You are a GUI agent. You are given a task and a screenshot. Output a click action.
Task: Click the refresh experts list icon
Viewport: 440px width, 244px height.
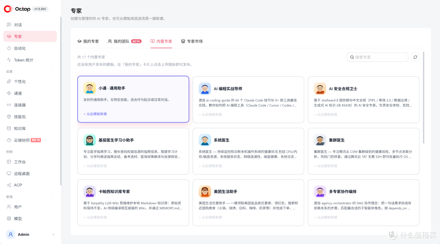[415, 57]
